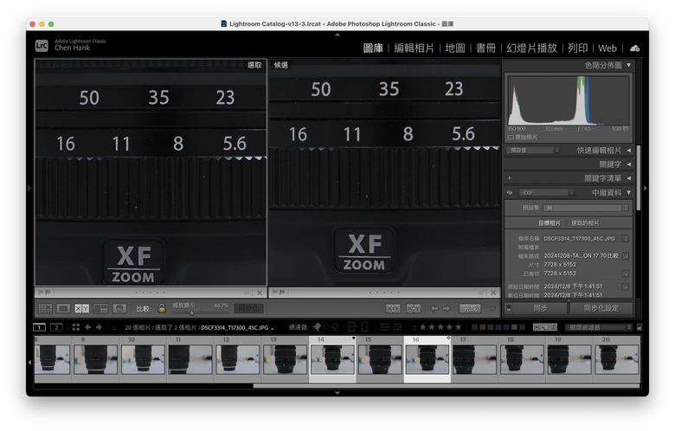Click the action button beside the file name field
675x431 pixels.
click(x=626, y=239)
